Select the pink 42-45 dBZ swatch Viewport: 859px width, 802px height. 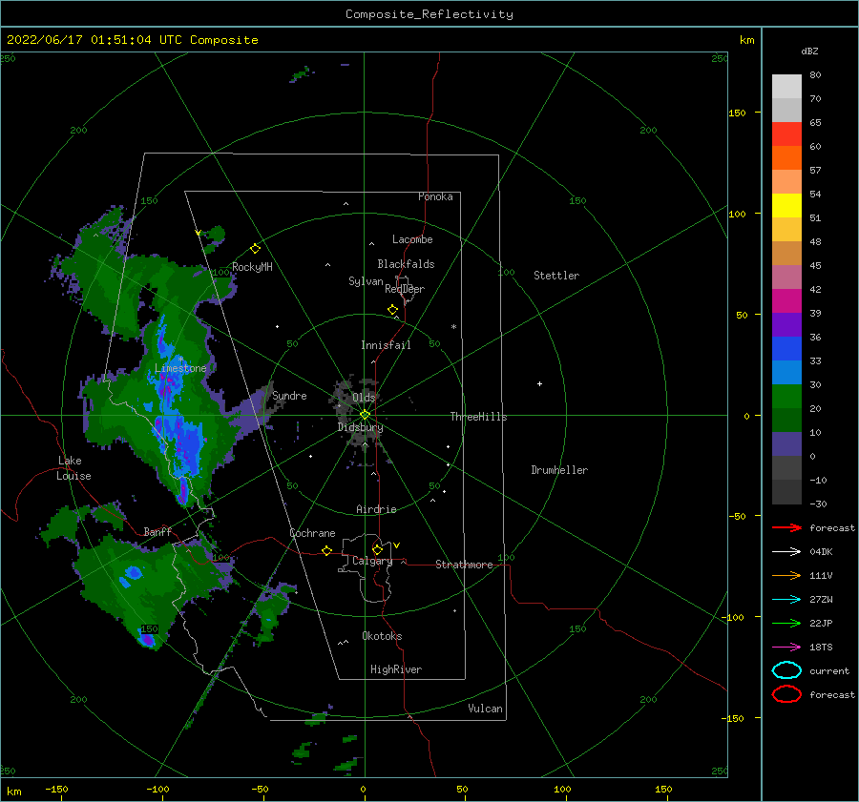[x=786, y=278]
